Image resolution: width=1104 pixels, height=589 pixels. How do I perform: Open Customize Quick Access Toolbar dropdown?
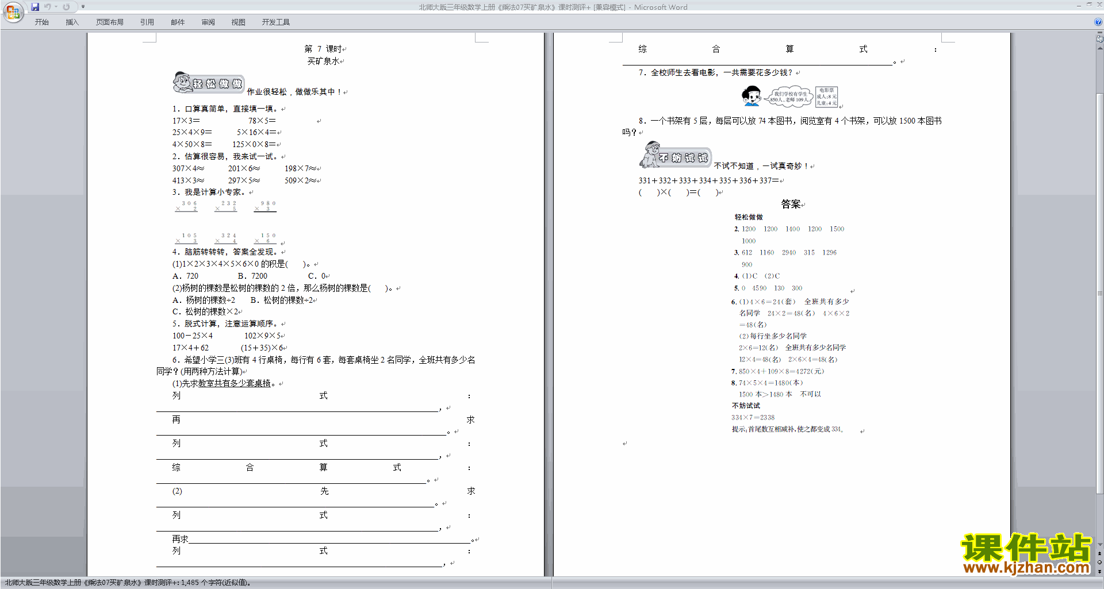[83, 7]
